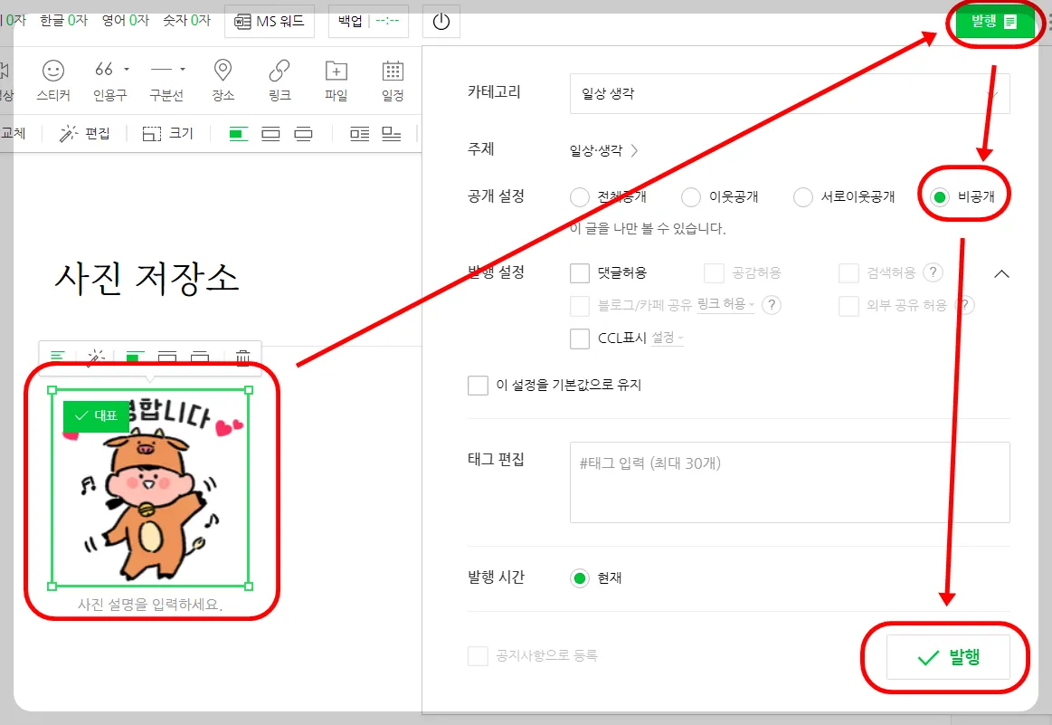Viewport: 1052px width, 725px height.
Task: Select 현재 as the publish time
Action: coord(580,578)
